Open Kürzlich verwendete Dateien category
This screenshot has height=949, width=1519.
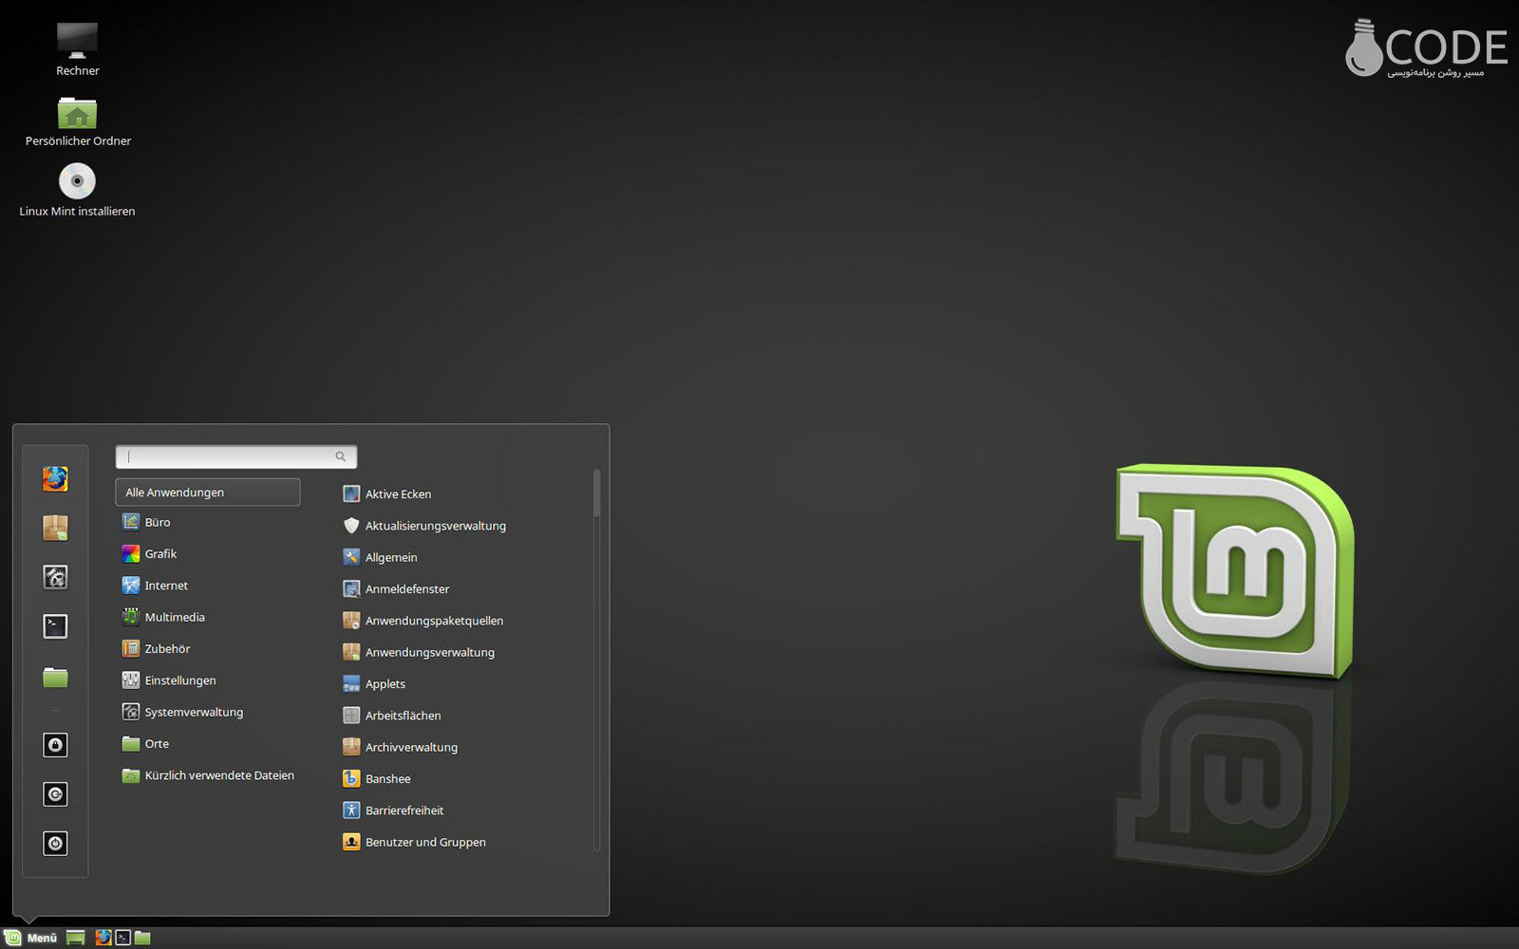[207, 775]
